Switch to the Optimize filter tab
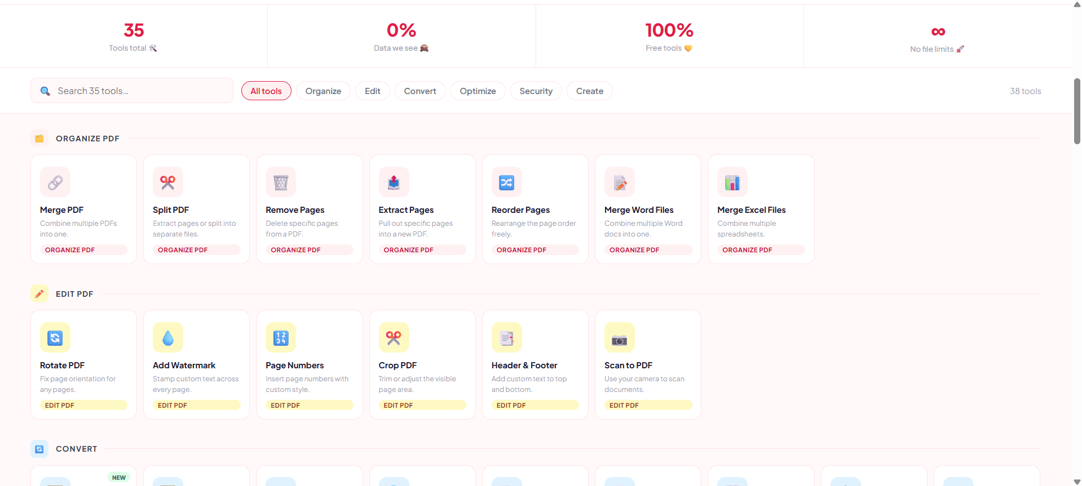 pyautogui.click(x=478, y=91)
